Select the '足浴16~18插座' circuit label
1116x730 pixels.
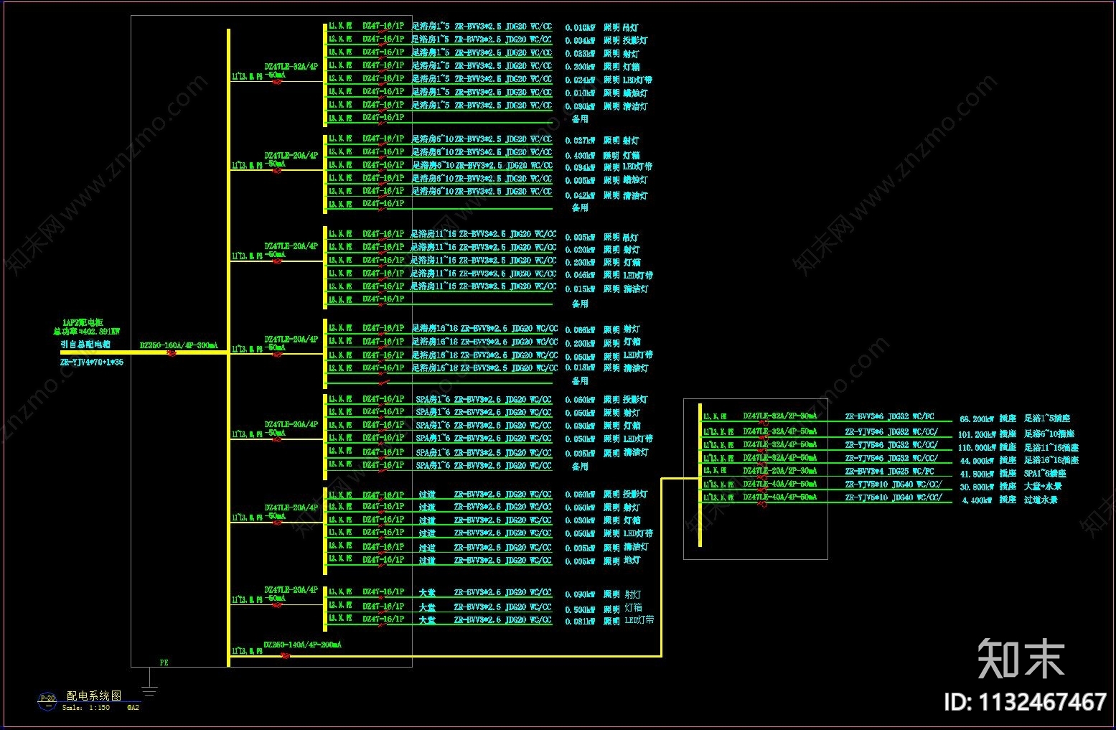click(1051, 461)
